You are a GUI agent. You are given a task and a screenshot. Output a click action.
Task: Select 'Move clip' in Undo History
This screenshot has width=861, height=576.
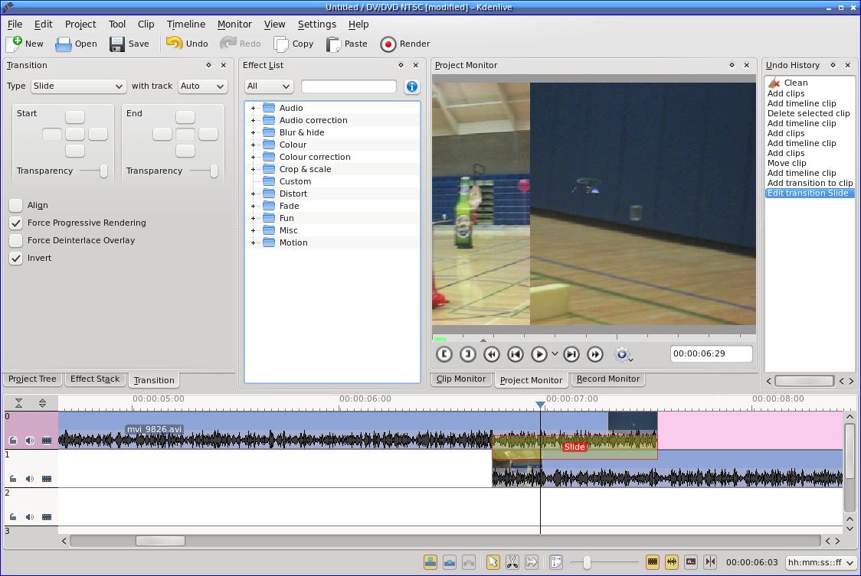787,164
